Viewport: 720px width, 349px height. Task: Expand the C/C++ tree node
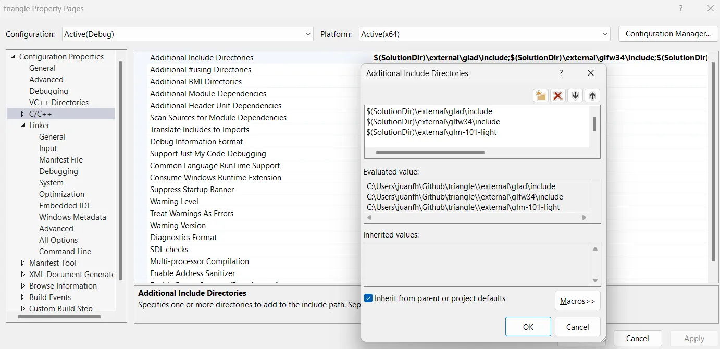coord(23,114)
